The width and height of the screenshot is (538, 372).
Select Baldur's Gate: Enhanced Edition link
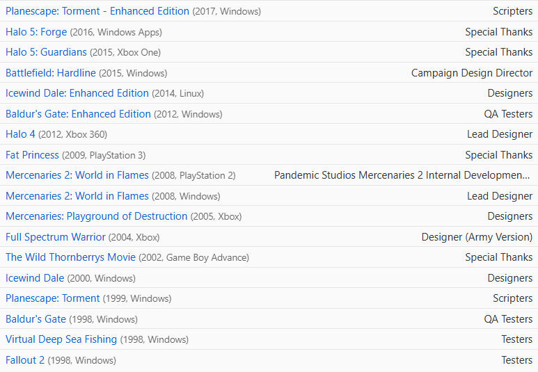(78, 114)
